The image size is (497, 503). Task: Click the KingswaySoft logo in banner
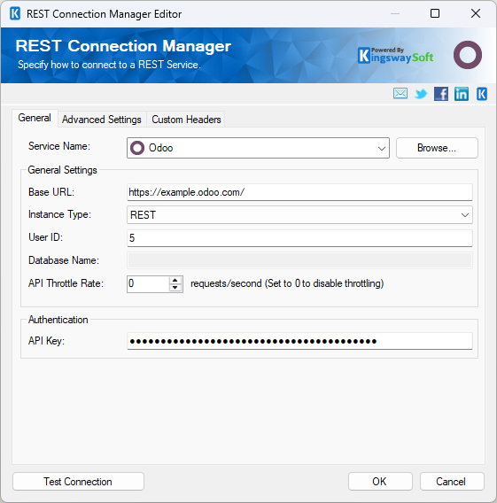click(x=395, y=56)
